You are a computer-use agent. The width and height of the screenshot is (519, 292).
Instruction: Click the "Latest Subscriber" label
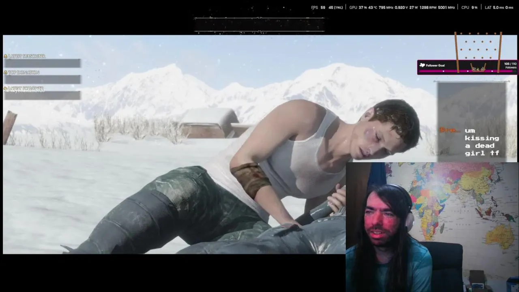tap(27, 56)
